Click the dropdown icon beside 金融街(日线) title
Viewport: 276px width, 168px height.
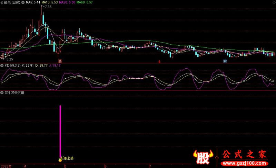coord(23,2)
